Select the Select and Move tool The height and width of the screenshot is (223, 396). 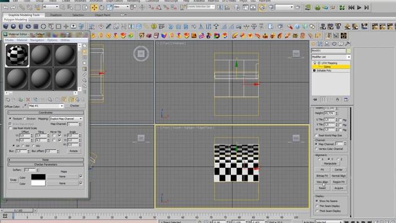tap(94, 7)
